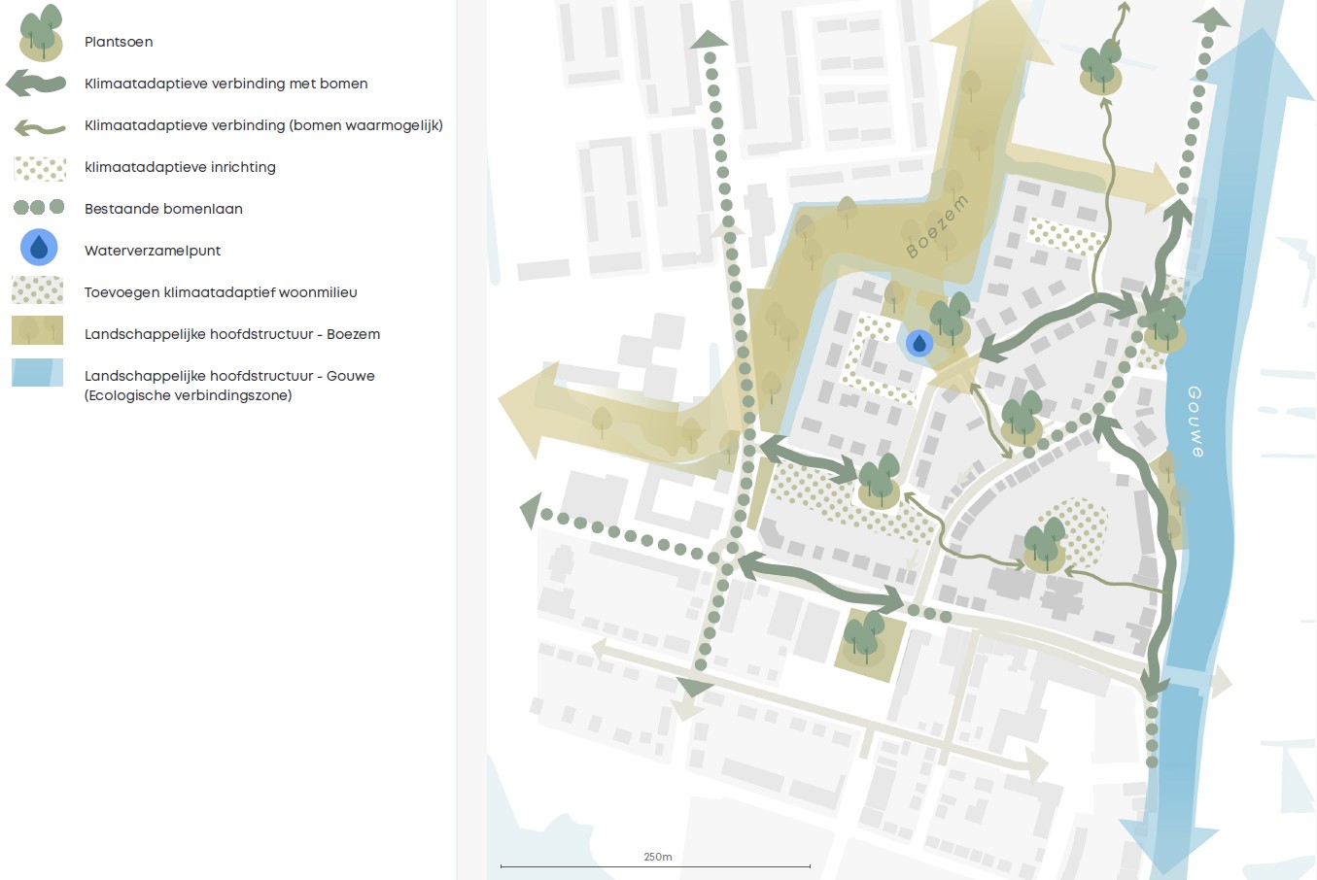The width and height of the screenshot is (1317, 880).
Task: Select the three green dots Bestaande bomenlaan icon
Action: coord(39,208)
